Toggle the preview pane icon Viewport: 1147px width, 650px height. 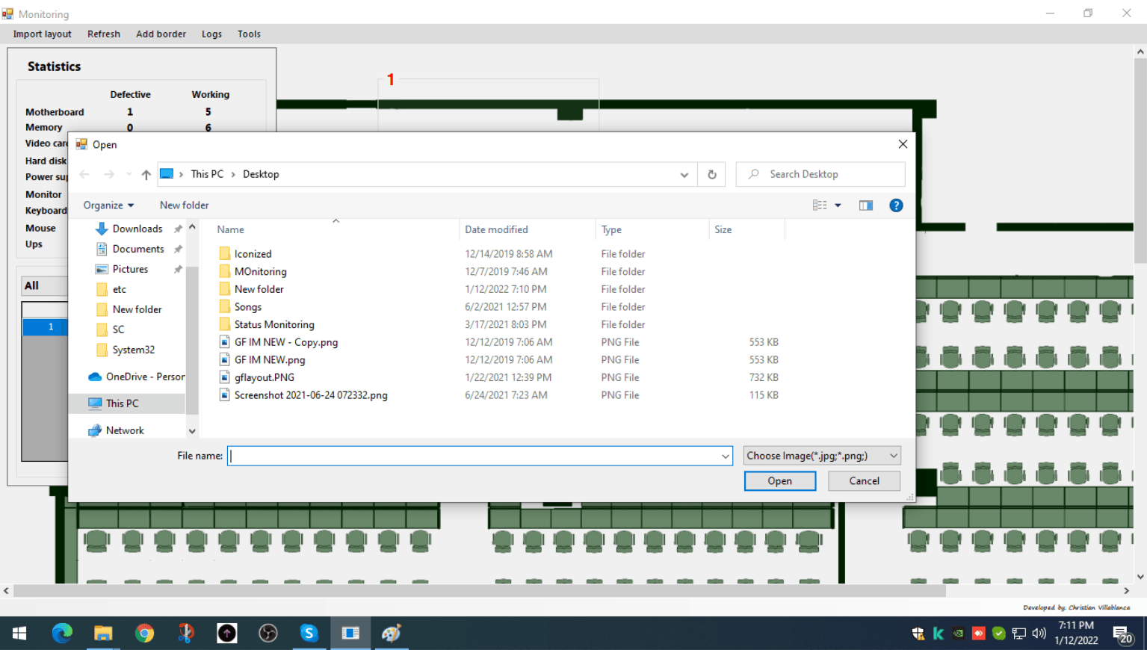tap(865, 205)
